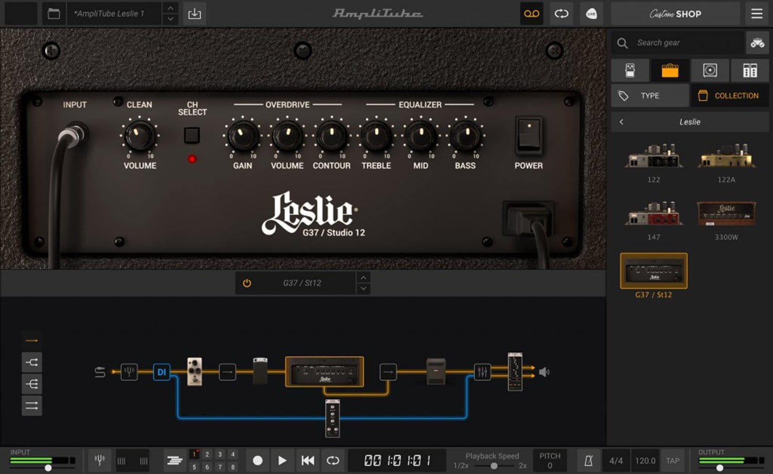Select the three-way split signal routing
The image size is (773, 474).
tap(31, 384)
